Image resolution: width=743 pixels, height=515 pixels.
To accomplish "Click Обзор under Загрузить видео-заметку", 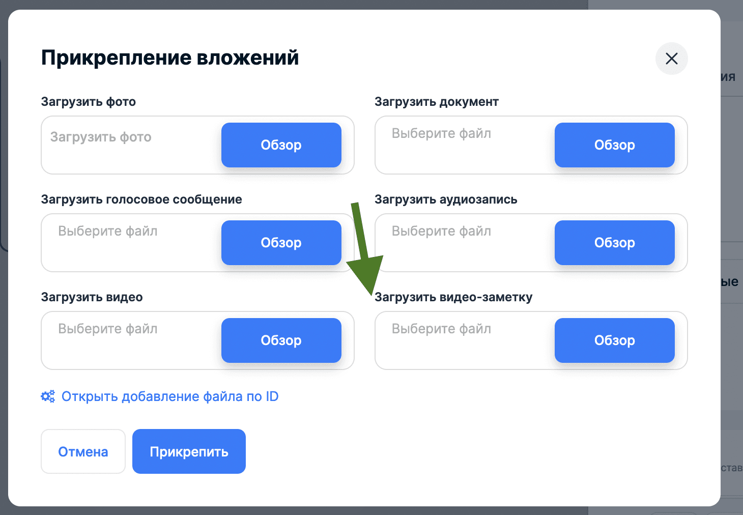I will 614,340.
